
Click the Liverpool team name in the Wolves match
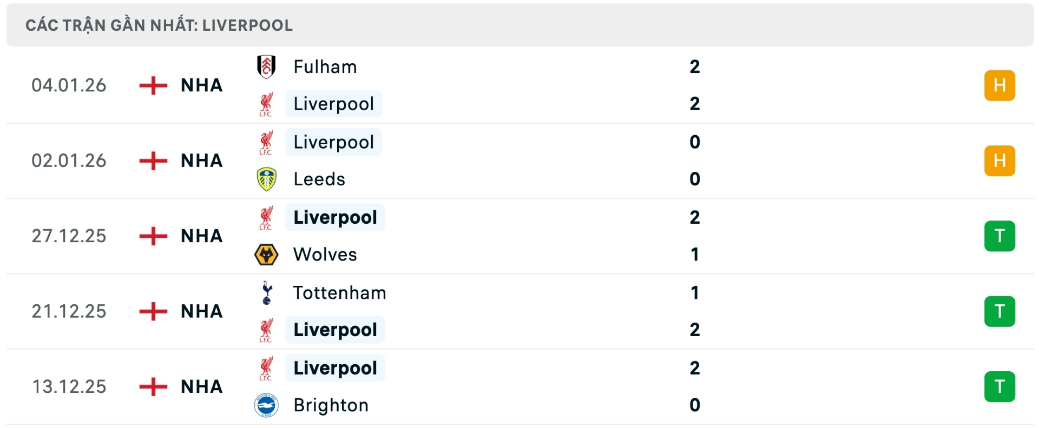pyautogui.click(x=334, y=217)
